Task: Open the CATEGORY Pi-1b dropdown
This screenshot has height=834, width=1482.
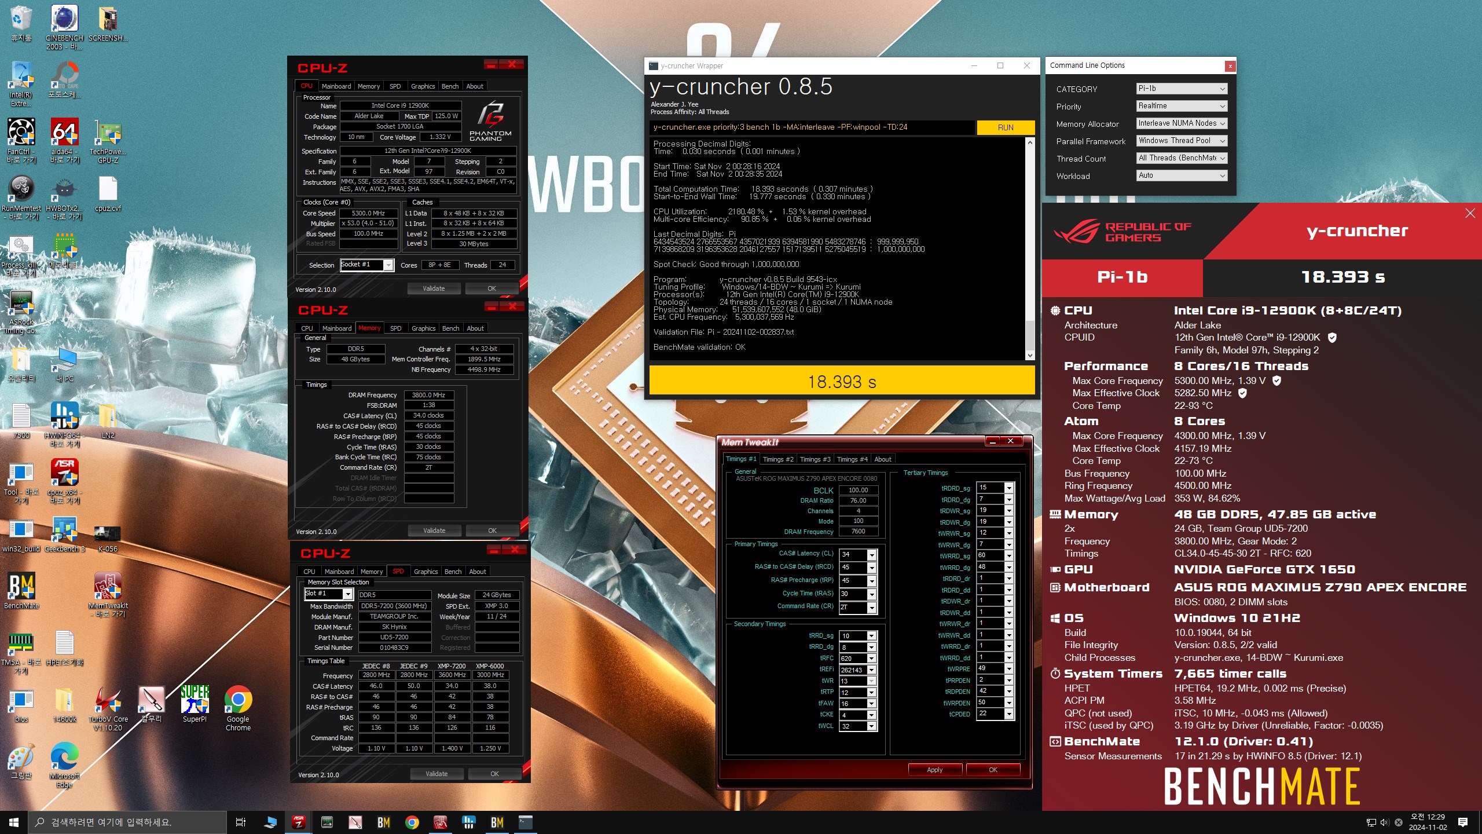Action: point(1182,89)
